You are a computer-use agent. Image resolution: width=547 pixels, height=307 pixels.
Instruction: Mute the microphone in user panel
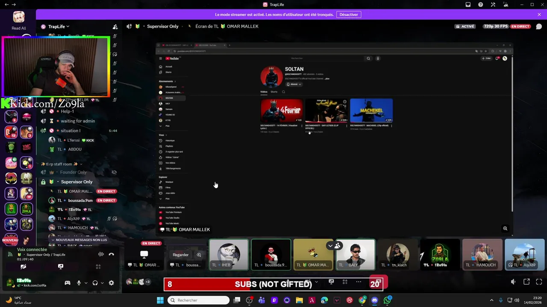79,283
